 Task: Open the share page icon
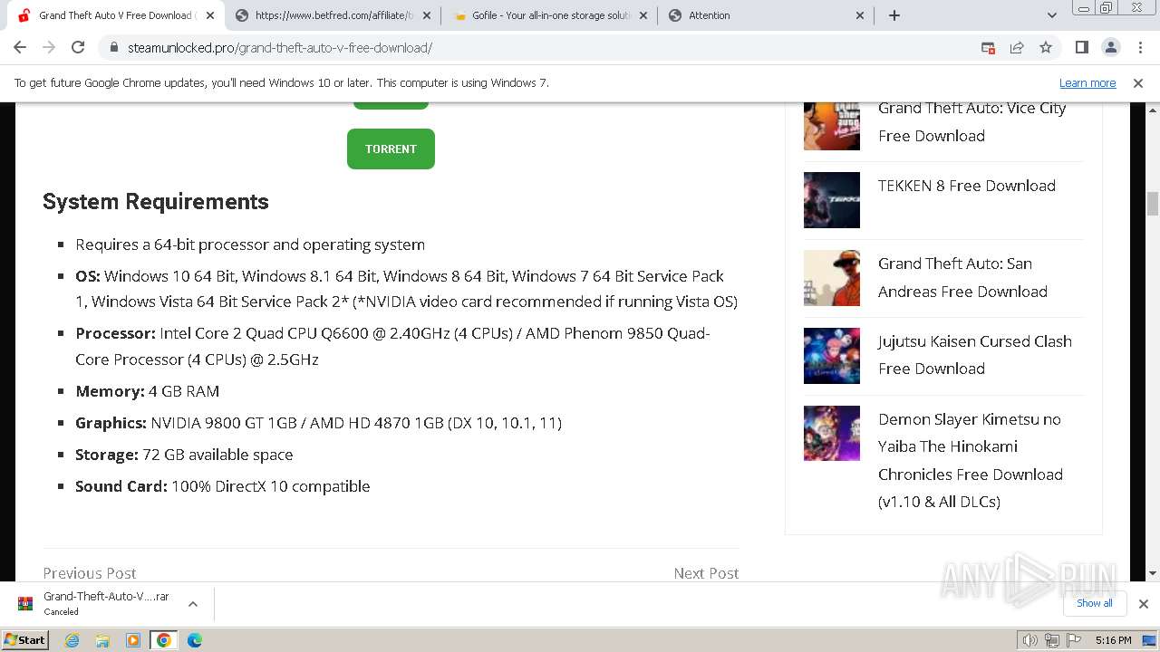1017,47
